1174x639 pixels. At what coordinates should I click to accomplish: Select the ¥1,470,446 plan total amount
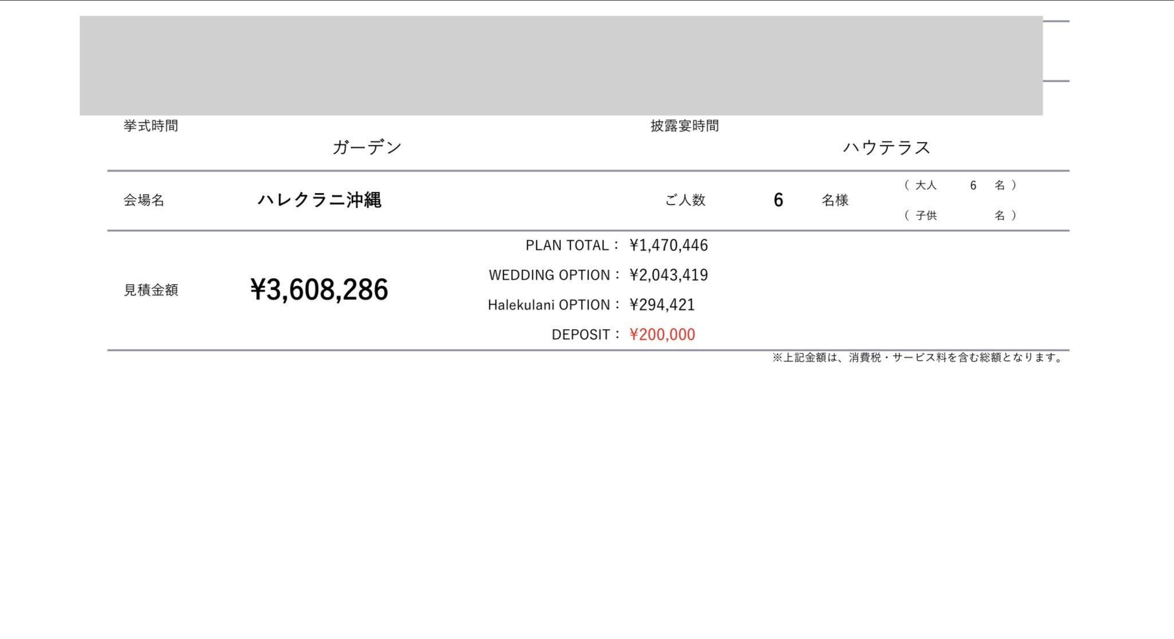pyautogui.click(x=669, y=246)
